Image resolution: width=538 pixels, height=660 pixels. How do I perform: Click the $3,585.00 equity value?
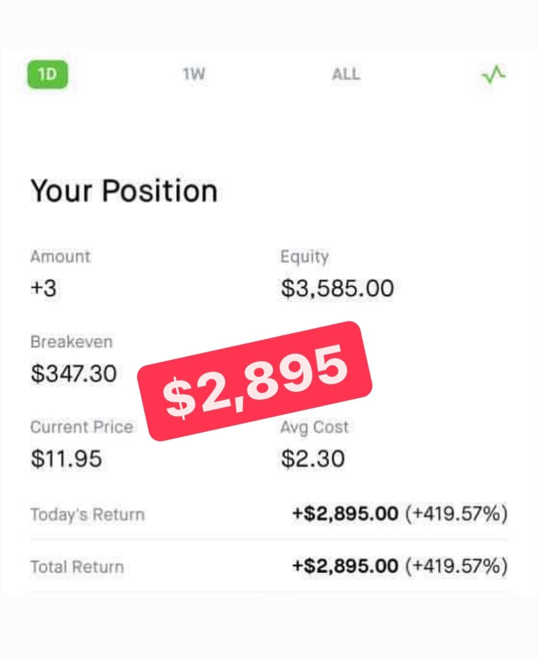337,289
